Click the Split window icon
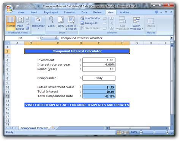 click(x=105, y=18)
